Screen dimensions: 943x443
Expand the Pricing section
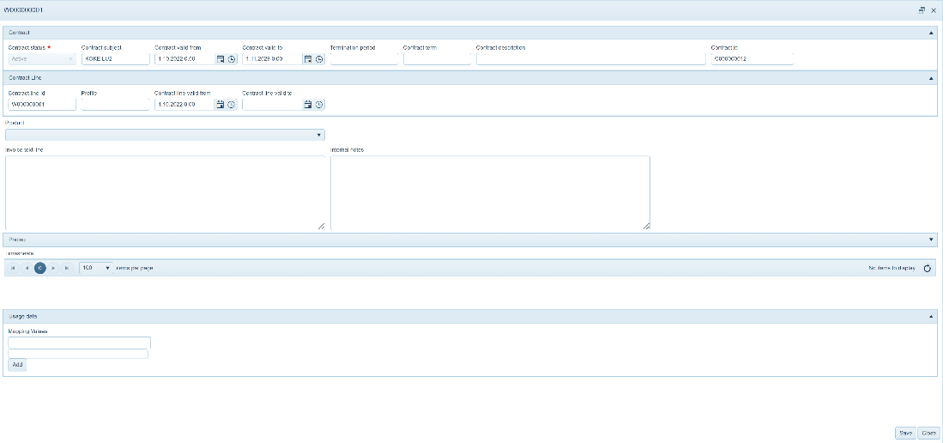931,240
